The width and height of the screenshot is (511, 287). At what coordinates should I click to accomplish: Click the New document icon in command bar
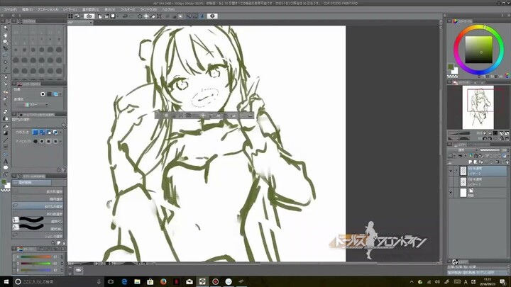[100, 16]
